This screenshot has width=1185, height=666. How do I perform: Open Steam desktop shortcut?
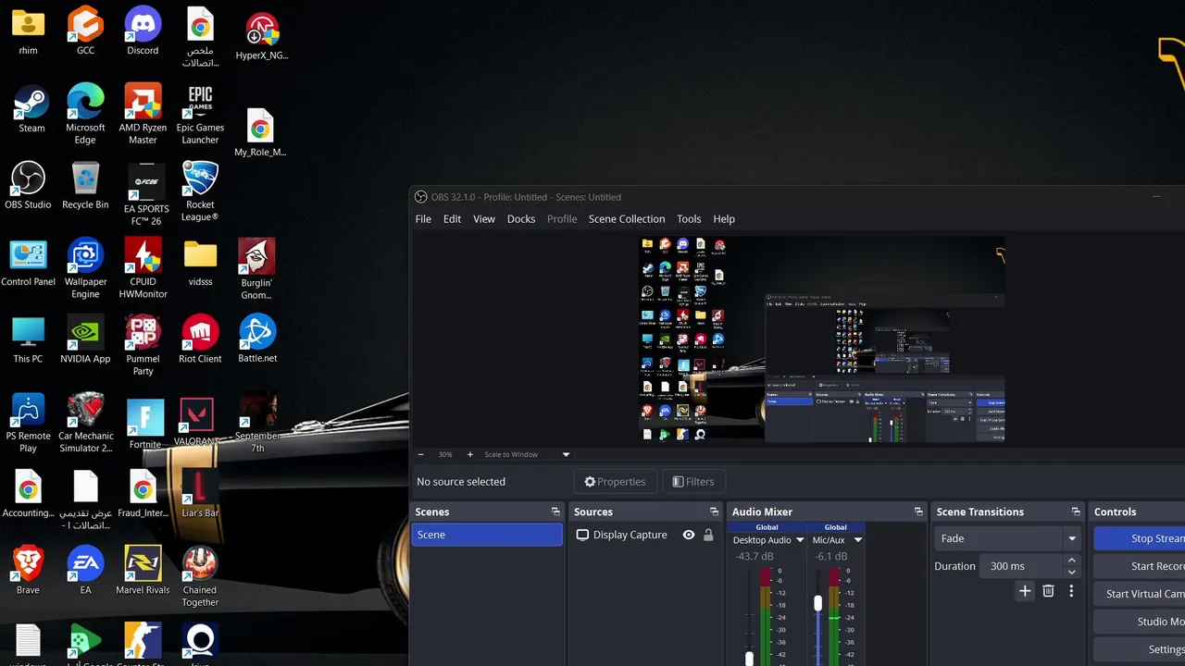(31, 109)
